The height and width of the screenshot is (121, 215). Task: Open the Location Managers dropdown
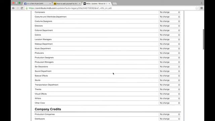coord(169,39)
